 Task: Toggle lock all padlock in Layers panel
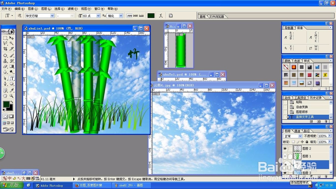pos(307,142)
